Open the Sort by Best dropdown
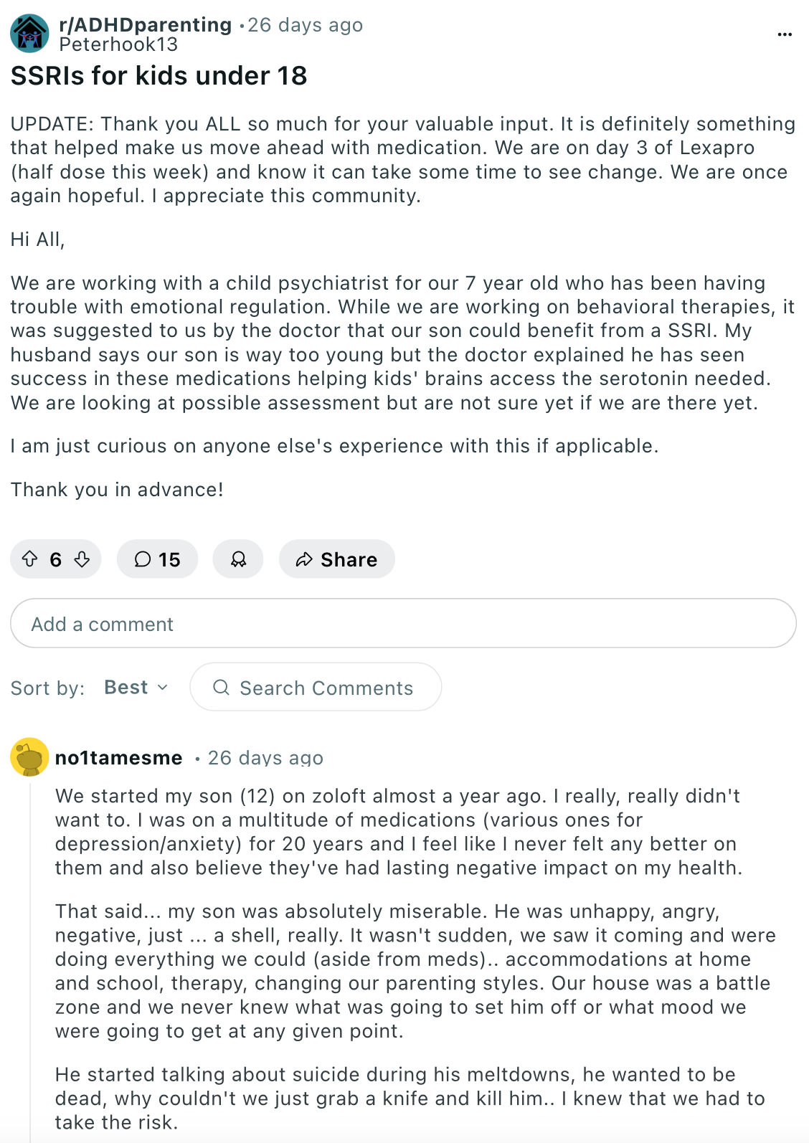The image size is (809, 1143). coord(136,687)
